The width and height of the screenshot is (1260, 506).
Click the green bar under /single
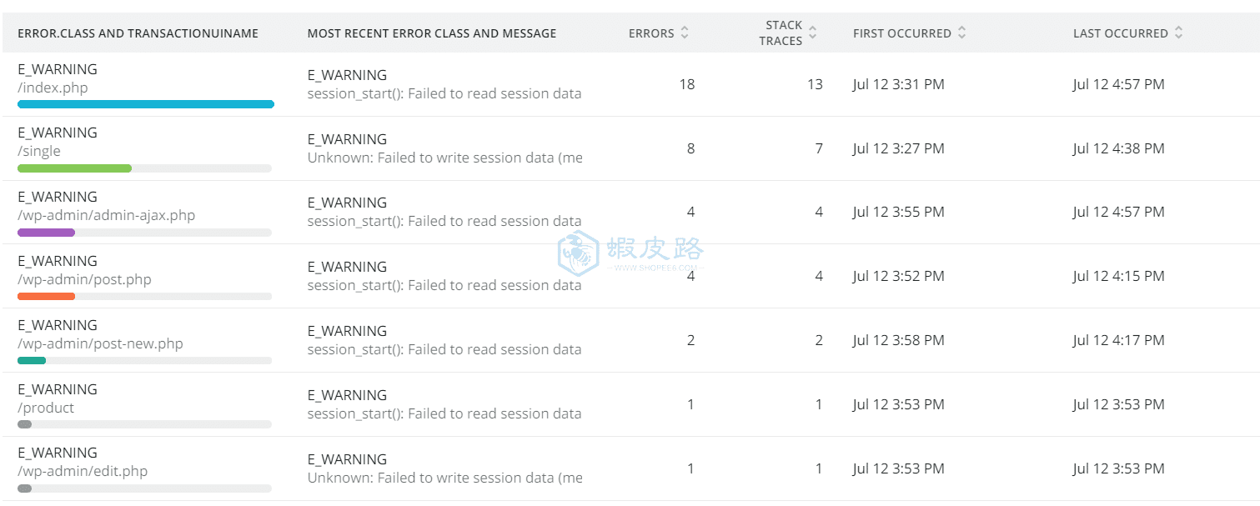(x=75, y=168)
